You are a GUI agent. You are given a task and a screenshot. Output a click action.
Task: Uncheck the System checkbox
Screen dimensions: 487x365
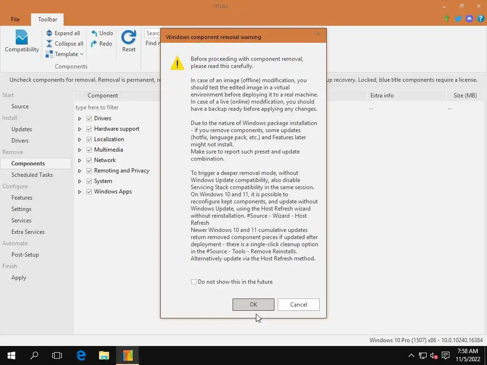point(89,181)
